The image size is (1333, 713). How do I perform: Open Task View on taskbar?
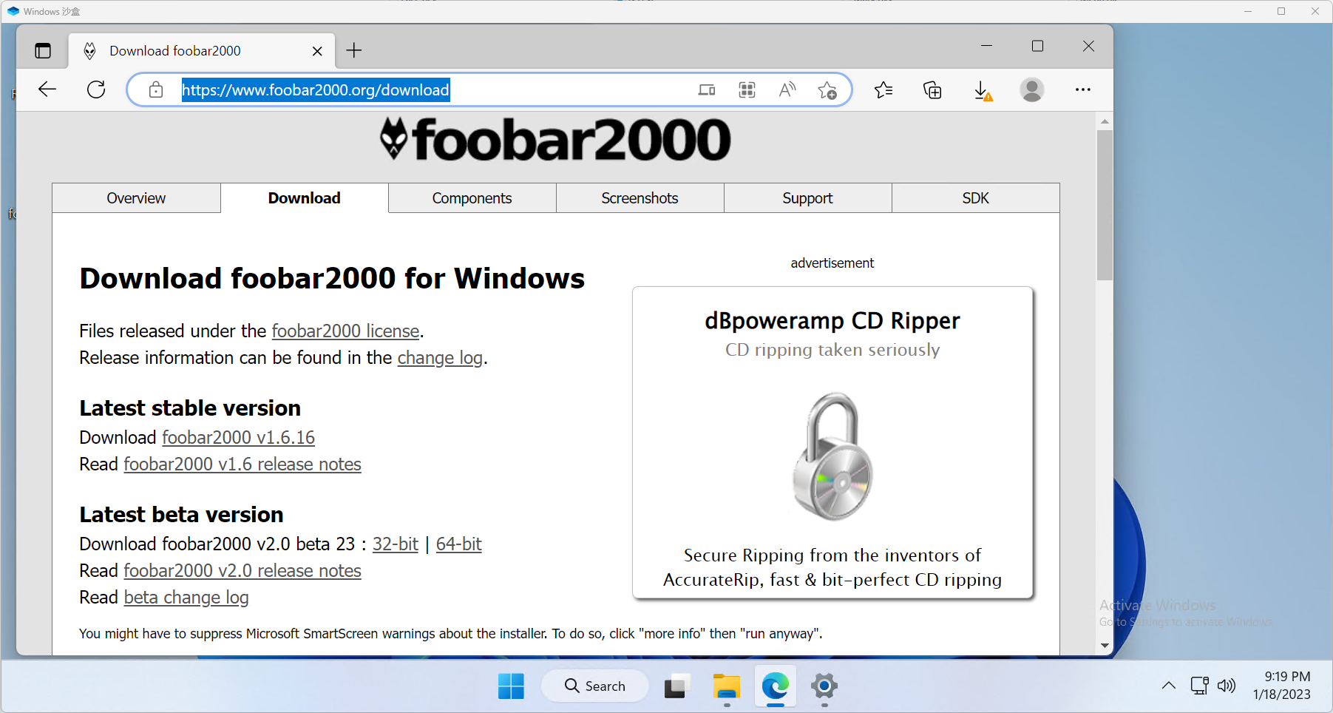(x=676, y=686)
